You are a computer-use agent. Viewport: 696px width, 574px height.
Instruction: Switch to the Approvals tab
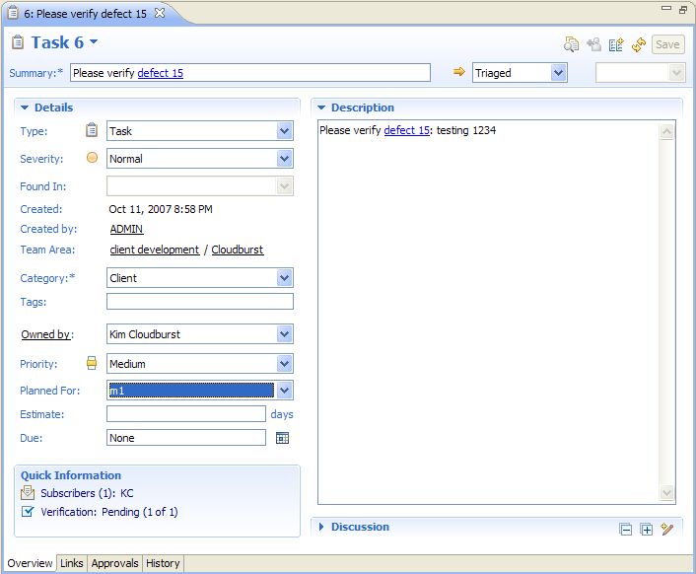coord(114,563)
